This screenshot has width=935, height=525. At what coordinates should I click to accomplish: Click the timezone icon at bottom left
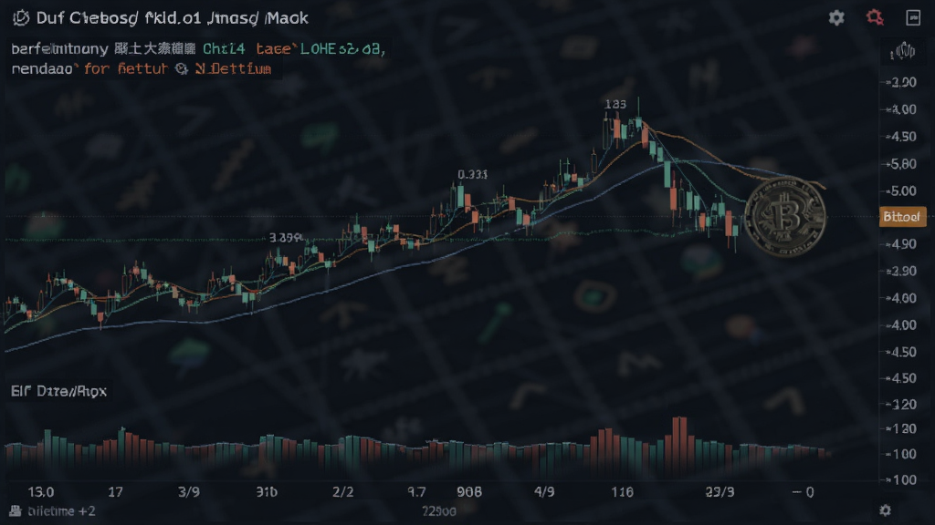(16, 510)
